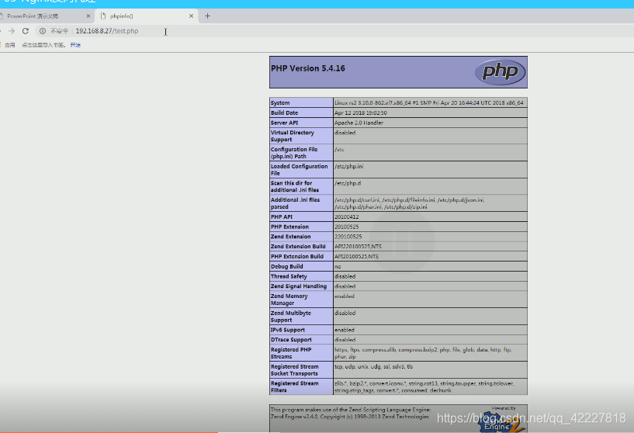Click 'Zend Extension Build' label
634x433 pixels.
pos(298,246)
